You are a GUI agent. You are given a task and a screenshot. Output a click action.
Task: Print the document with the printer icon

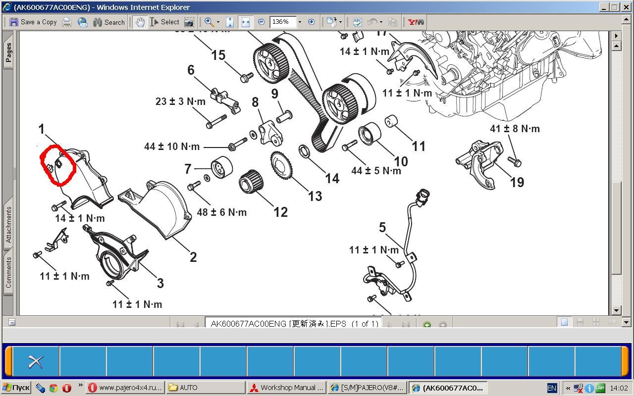tap(67, 22)
